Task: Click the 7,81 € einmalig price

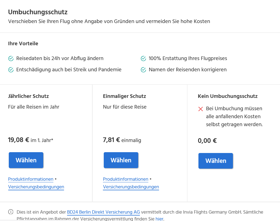Action: click(x=122, y=140)
